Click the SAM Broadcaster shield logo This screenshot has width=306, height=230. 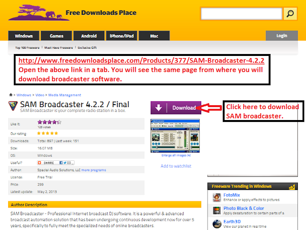click(13, 106)
